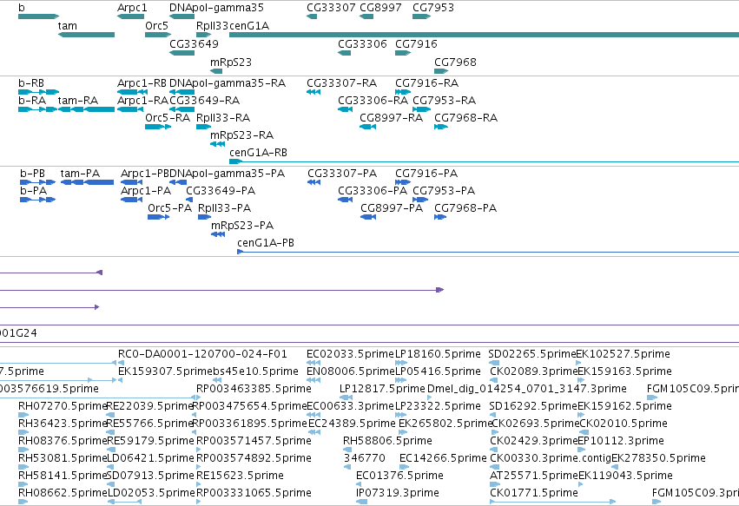739x506 pixels.
Task: Select the CG7968 gene feature
Action: [x=441, y=71]
